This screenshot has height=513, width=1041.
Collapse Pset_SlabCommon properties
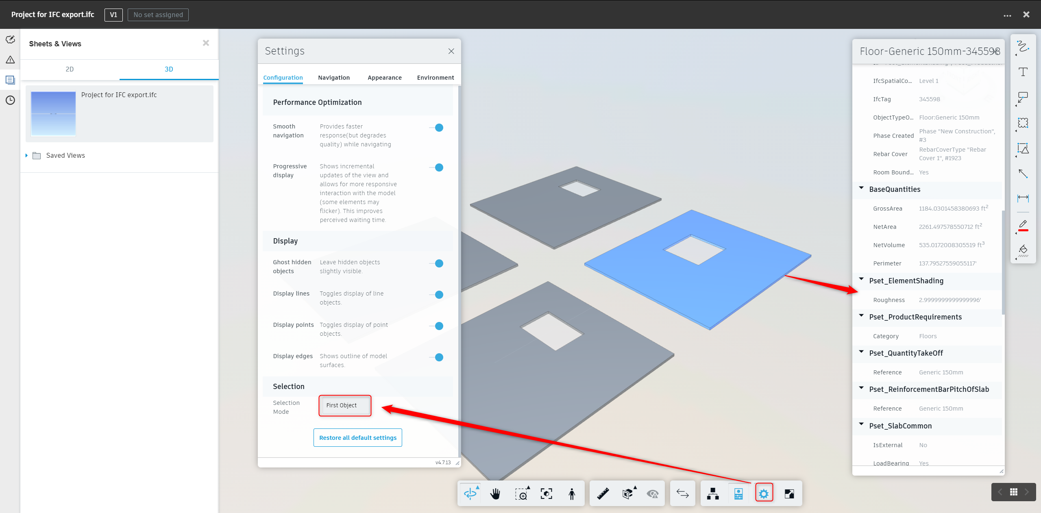861,424
